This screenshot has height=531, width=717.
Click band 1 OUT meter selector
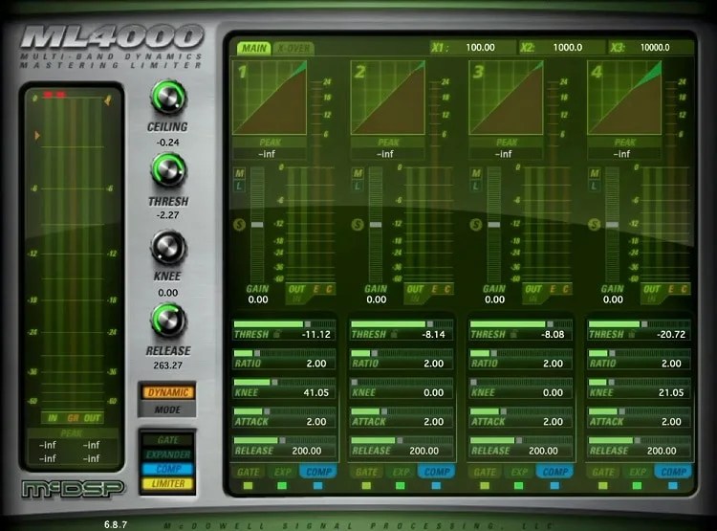coord(296,289)
